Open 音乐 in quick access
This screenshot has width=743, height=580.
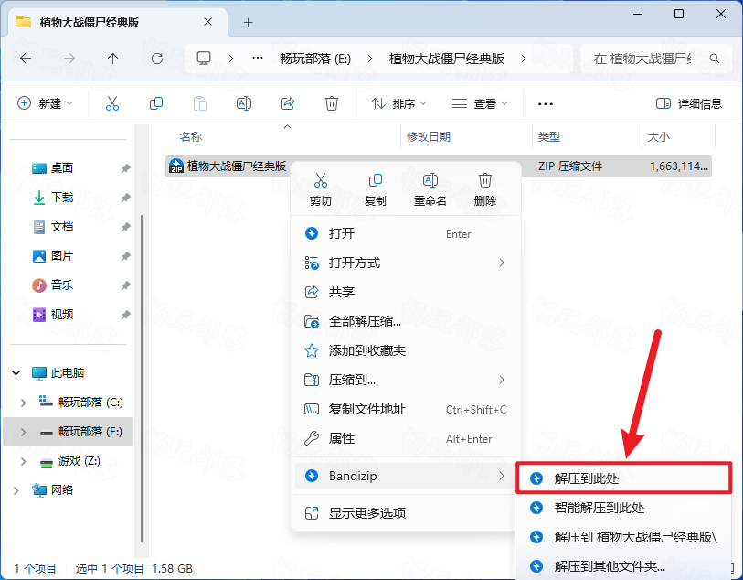pyautogui.click(x=61, y=285)
